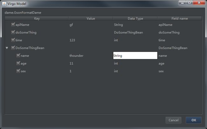Uncheck the apiName checkbox
207x129 pixels.
13,24
